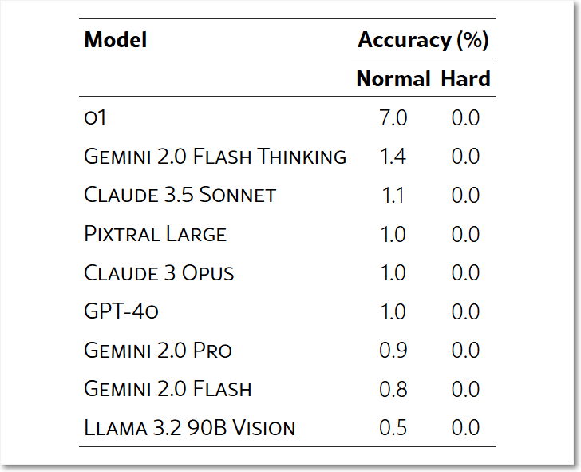Click the o1 model name
581x472 pixels.
point(95,117)
